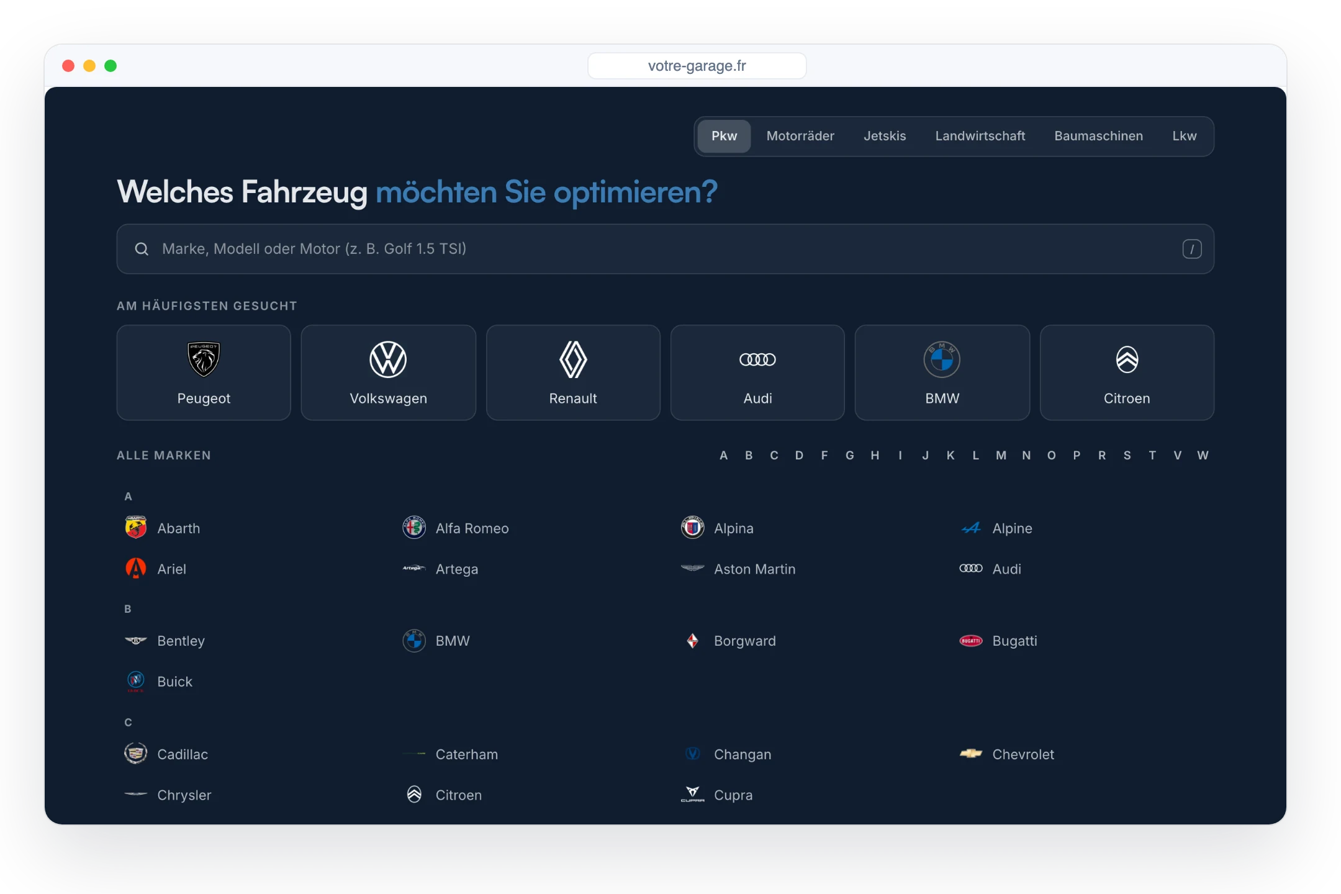Open the Caterham brand link
This screenshot has width=1341, height=894.
point(450,754)
